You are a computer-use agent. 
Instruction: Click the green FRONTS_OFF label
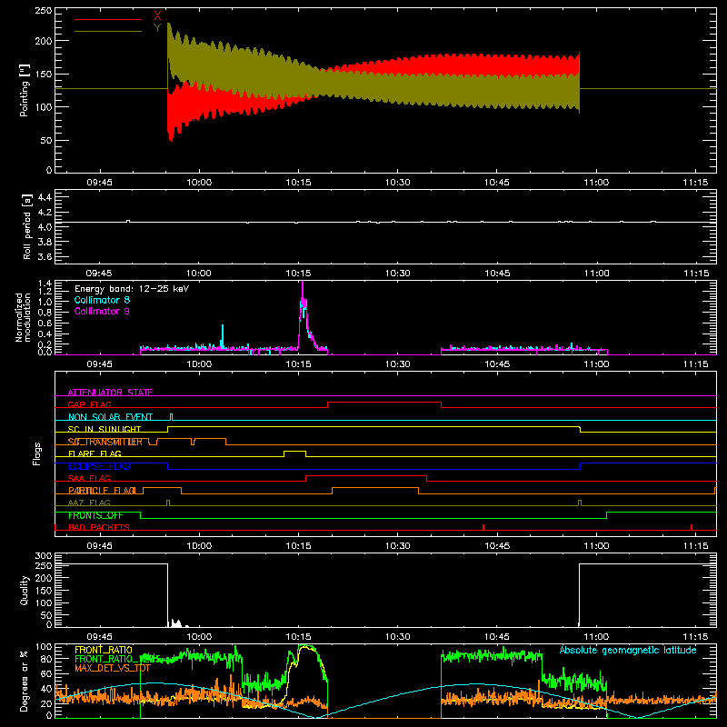[x=95, y=515]
